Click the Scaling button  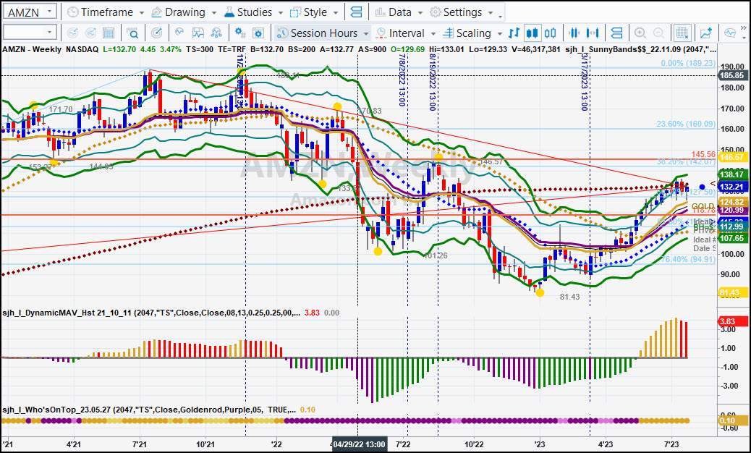tap(467, 33)
